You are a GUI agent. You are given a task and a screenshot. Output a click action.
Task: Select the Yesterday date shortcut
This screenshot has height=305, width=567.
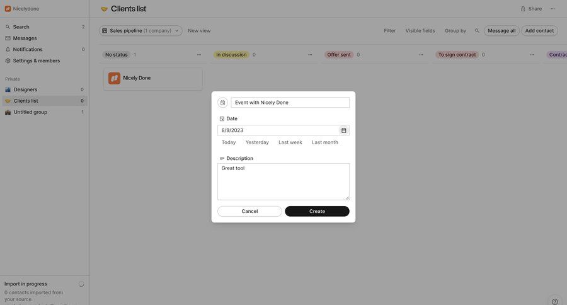(257, 142)
